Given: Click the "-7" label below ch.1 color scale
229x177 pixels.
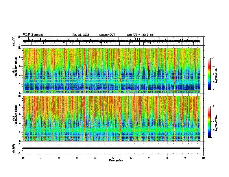Looking at the screenshot, I should [213, 90].
